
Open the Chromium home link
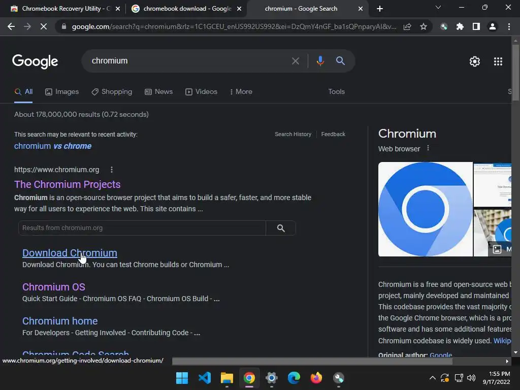[60, 321]
